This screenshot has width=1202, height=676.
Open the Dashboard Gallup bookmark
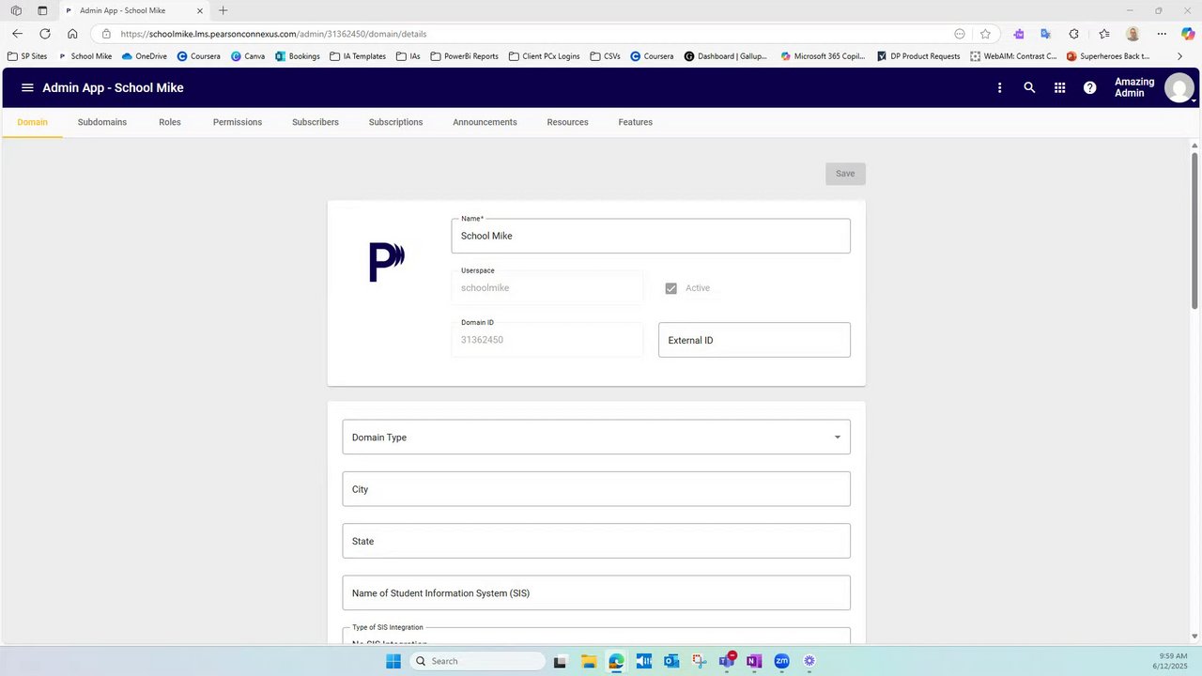[725, 56]
